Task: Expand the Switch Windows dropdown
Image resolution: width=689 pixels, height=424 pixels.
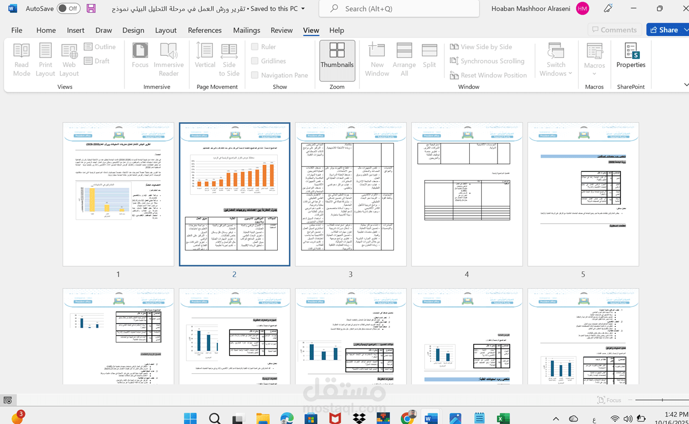Action: pyautogui.click(x=556, y=60)
